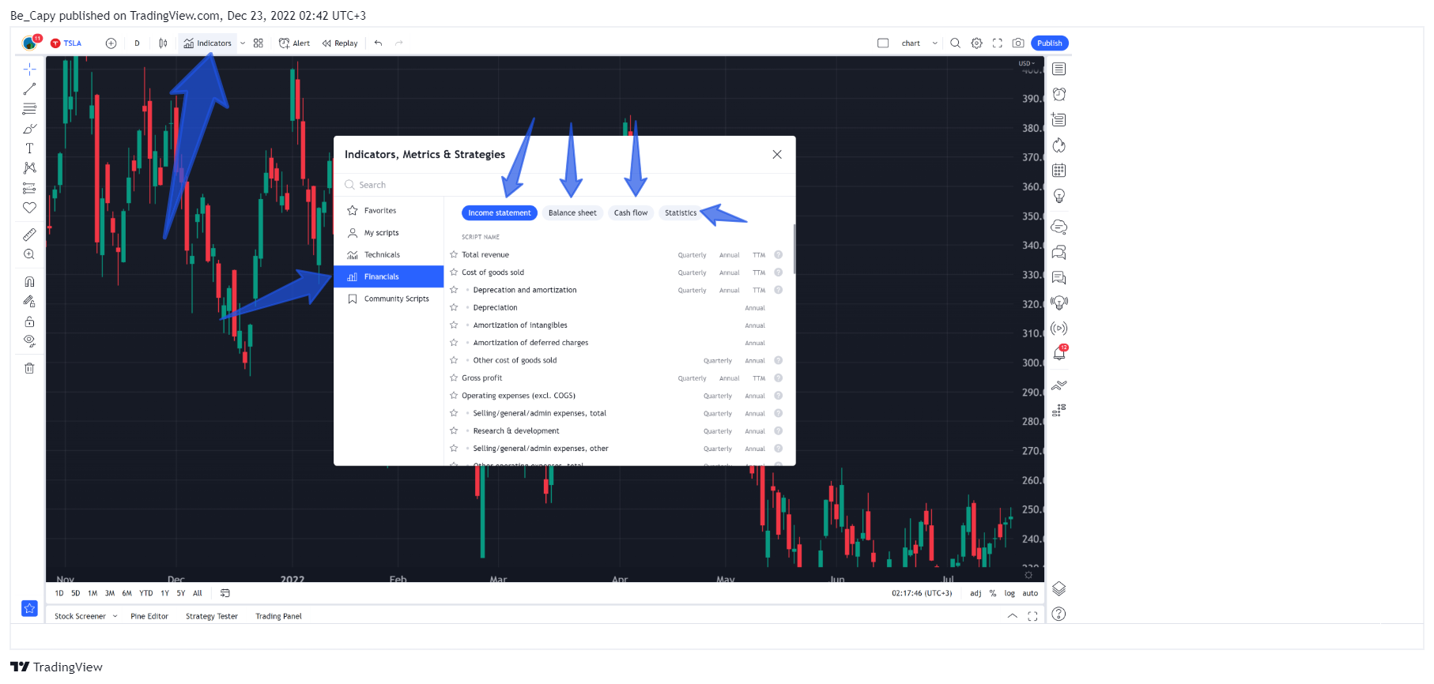Image resolution: width=1434 pixels, height=684 pixels.
Task: Toggle lock all drawing tools
Action: click(x=29, y=321)
